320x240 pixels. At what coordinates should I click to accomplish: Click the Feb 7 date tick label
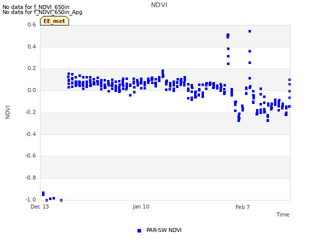pyautogui.click(x=242, y=207)
